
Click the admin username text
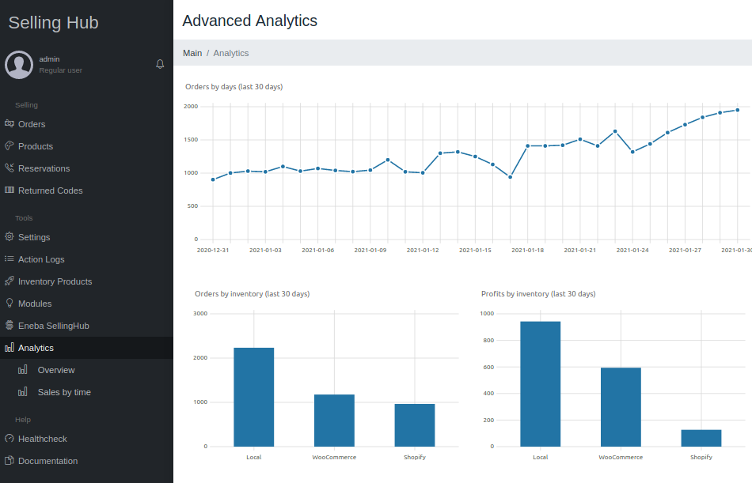[x=49, y=59]
